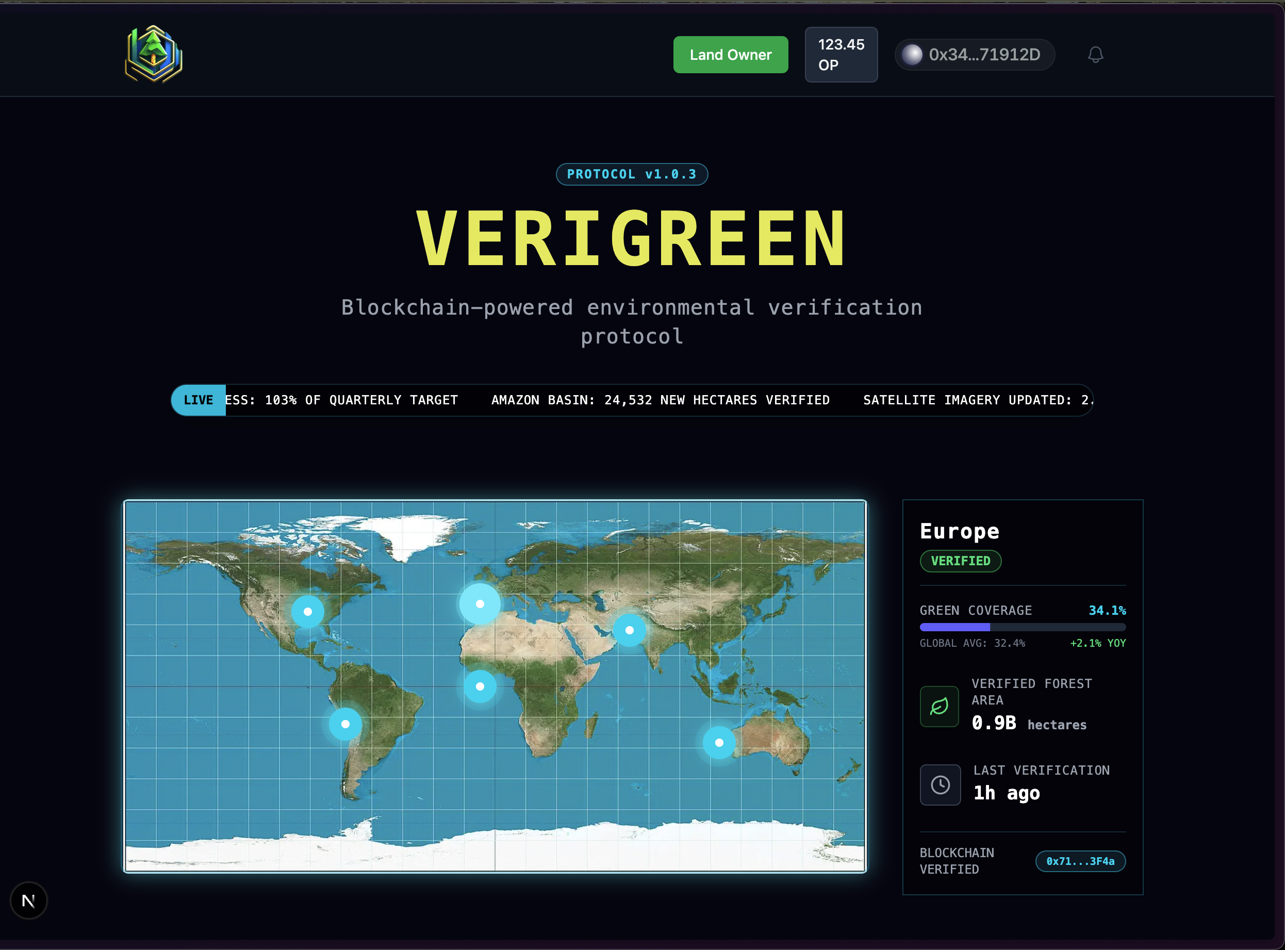Image resolution: width=1285 pixels, height=950 pixels.
Task: Click the Green Coverage progress bar
Action: coord(1024,627)
